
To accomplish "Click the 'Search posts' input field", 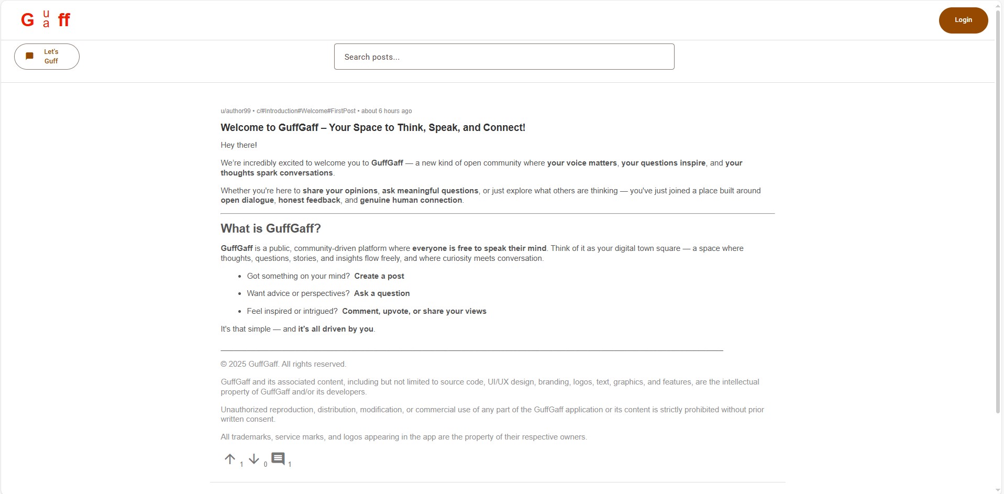I will (503, 56).
